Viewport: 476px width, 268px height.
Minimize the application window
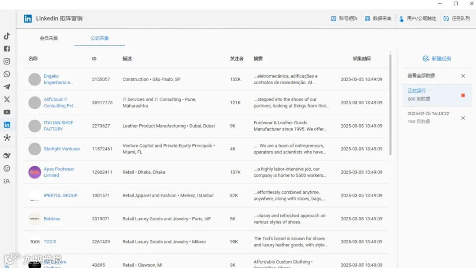coord(439,4)
